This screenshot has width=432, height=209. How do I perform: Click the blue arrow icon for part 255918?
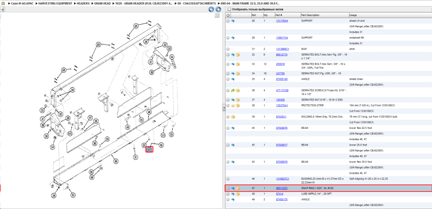tap(233, 64)
